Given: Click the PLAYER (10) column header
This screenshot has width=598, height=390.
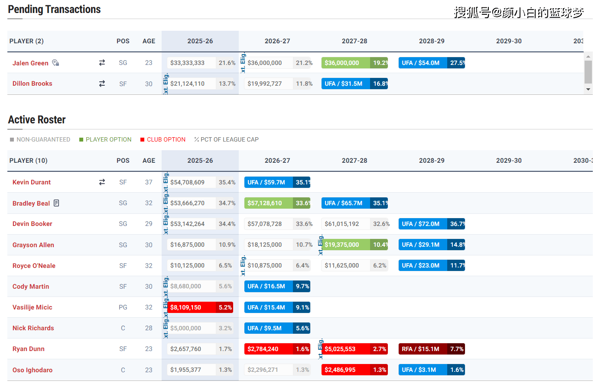Looking at the screenshot, I should 28,161.
